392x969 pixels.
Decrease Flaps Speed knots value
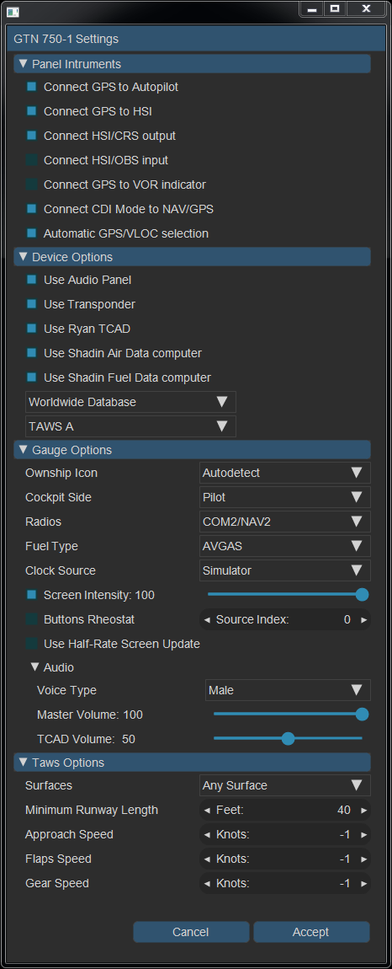pyautogui.click(x=207, y=859)
